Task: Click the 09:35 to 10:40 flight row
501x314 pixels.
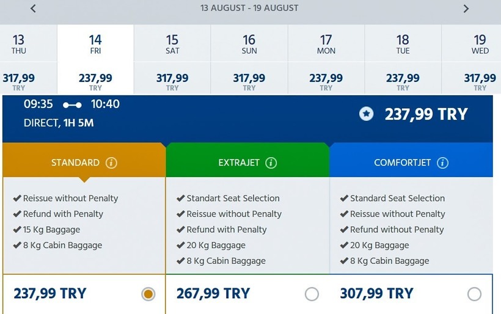Action: 183,114
